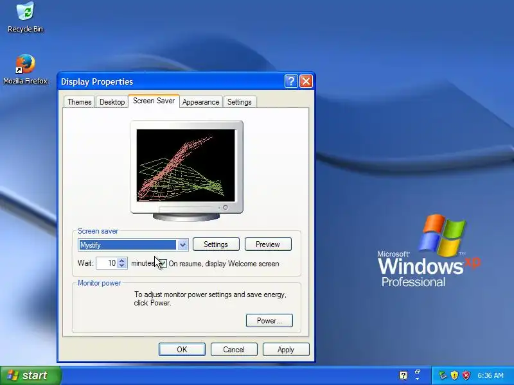Expand the Mystify screen saver dropdown arrow
The height and width of the screenshot is (385, 514).
coord(183,245)
